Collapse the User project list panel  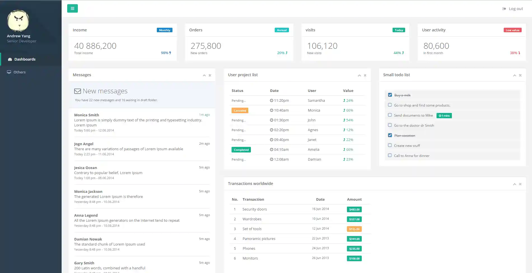[x=359, y=75]
